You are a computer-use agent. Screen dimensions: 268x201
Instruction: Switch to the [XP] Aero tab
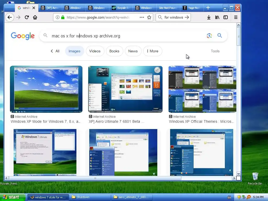[50, 8]
